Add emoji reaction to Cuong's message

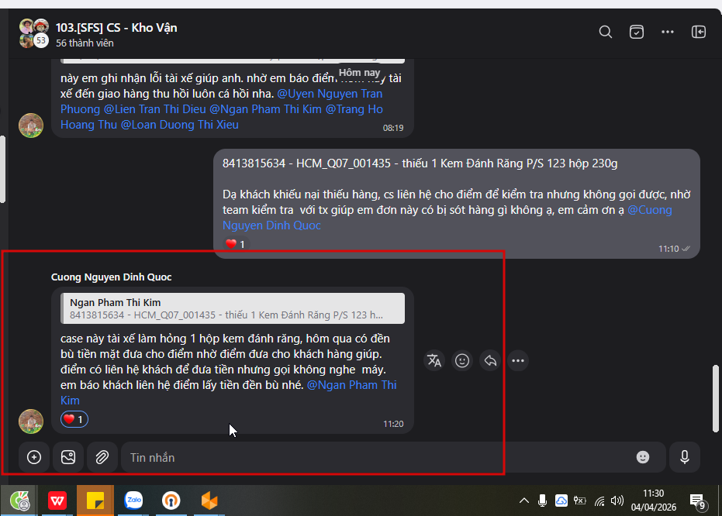[x=462, y=360]
